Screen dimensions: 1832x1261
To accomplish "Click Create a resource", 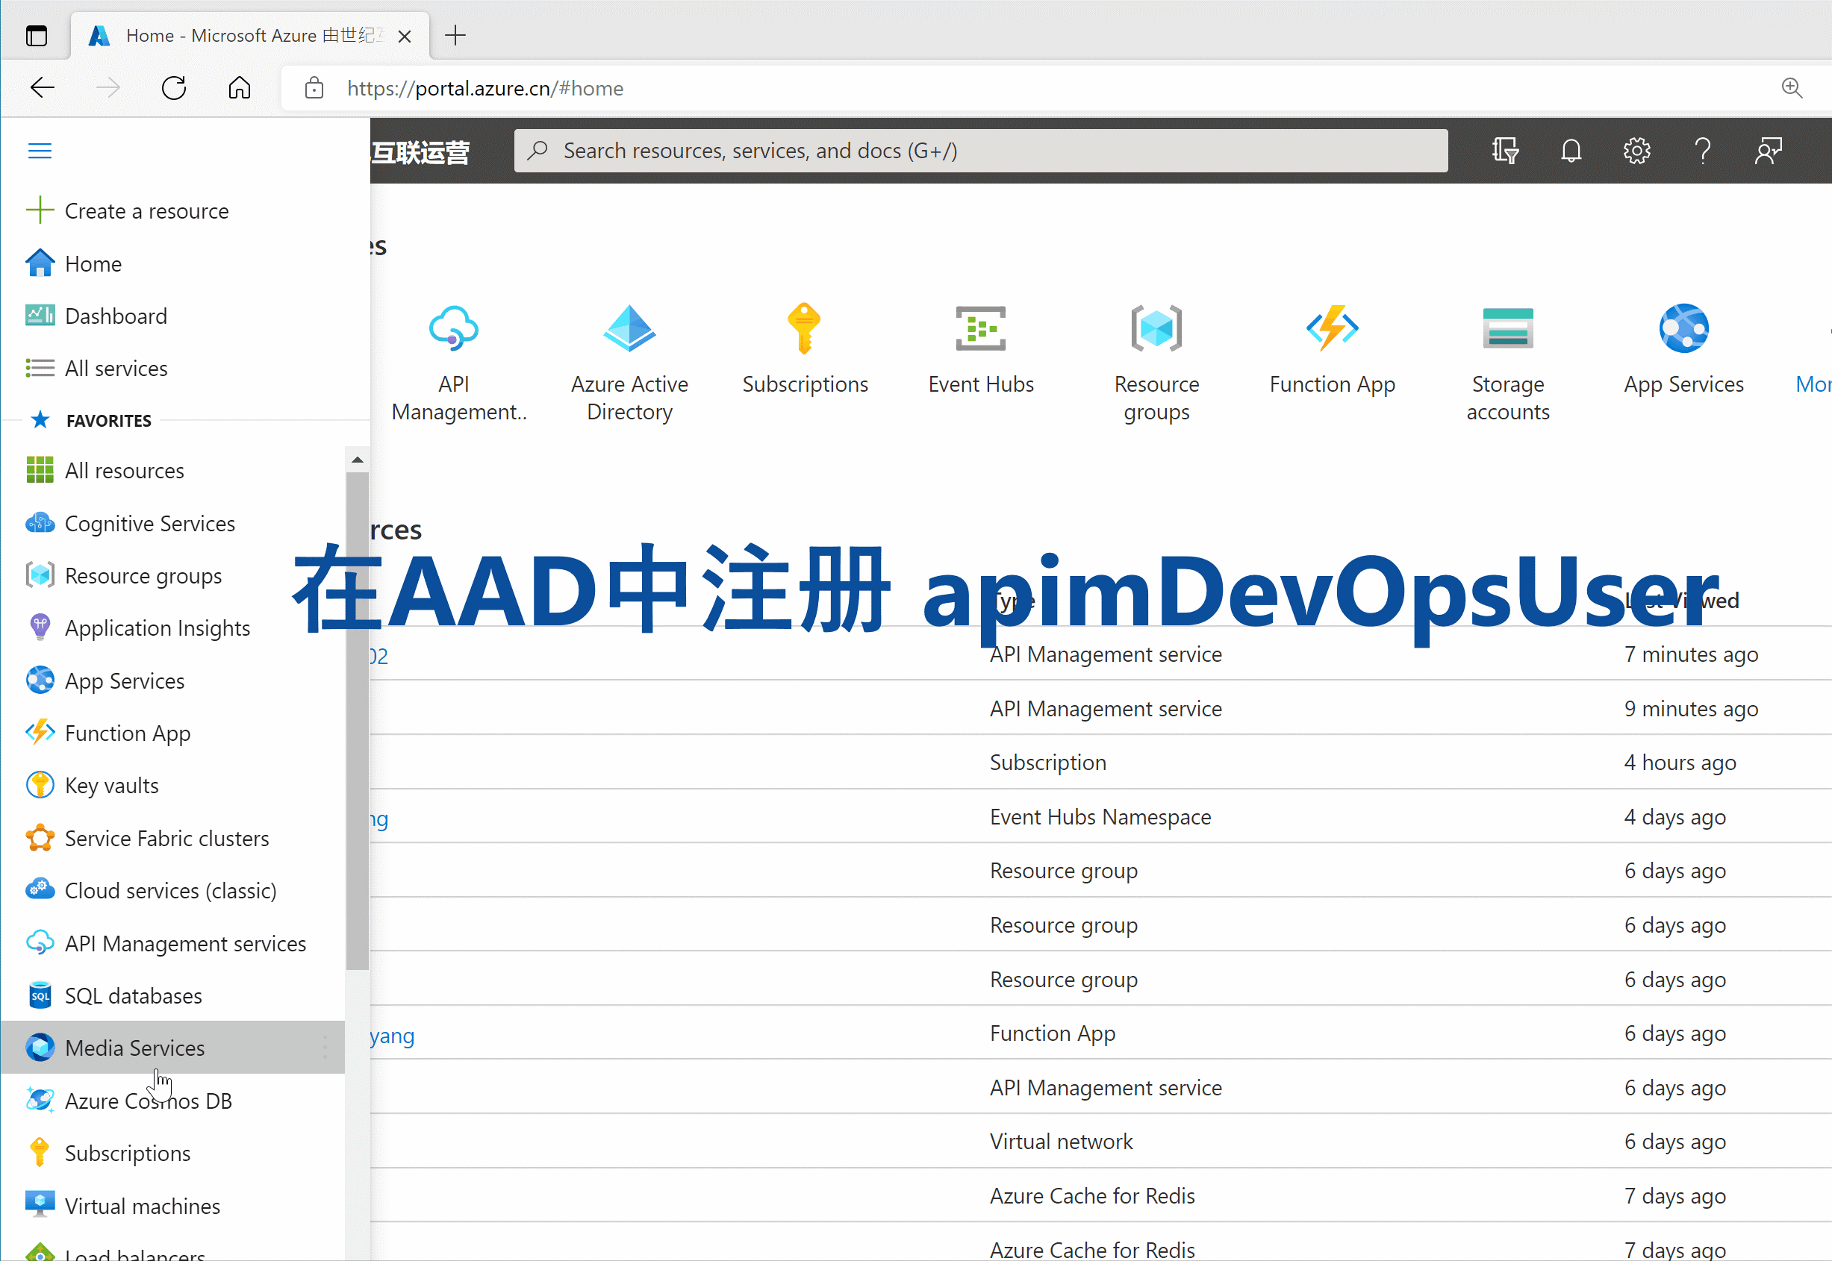I will (146, 211).
